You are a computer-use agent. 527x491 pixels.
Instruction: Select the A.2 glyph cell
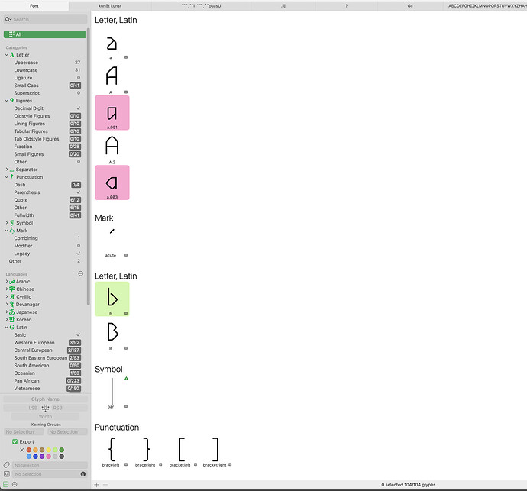pyautogui.click(x=112, y=148)
